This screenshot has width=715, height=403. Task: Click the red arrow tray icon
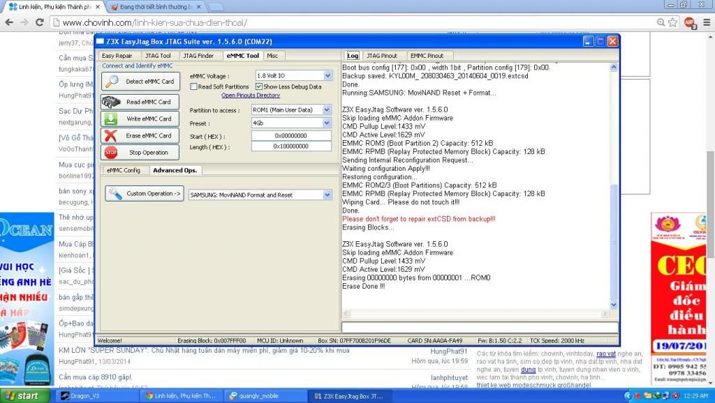click(637, 396)
